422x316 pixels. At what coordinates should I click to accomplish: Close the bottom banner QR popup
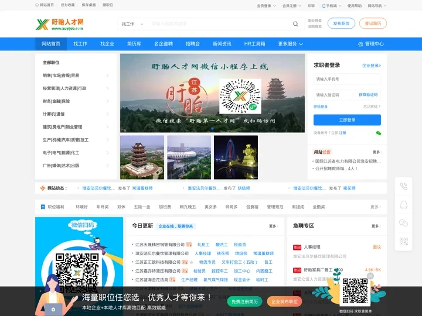(x=370, y=276)
